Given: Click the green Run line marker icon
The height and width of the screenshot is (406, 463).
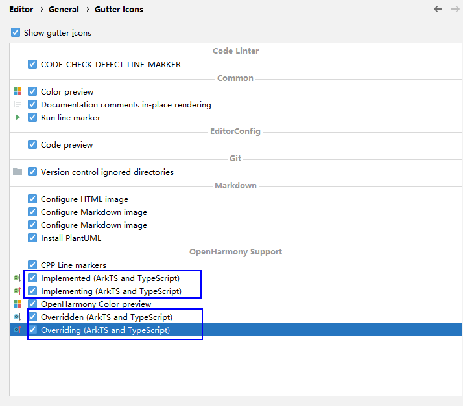Looking at the screenshot, I should [x=18, y=117].
